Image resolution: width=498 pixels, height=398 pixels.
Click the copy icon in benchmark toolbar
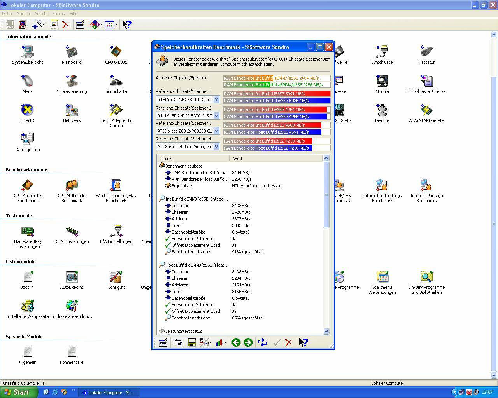pos(178,342)
